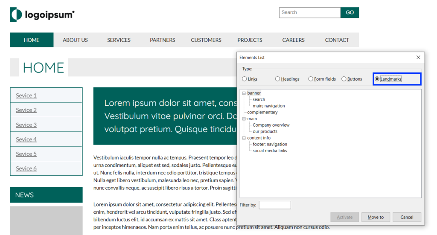
Task: Select the 'main; navigation' landmark
Action: 269,106
